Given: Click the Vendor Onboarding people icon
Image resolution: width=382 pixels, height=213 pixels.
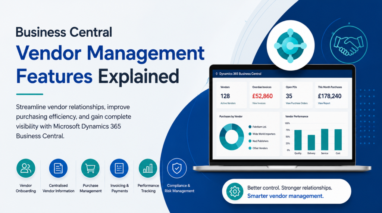Looking at the screenshot, I should click(x=26, y=168).
